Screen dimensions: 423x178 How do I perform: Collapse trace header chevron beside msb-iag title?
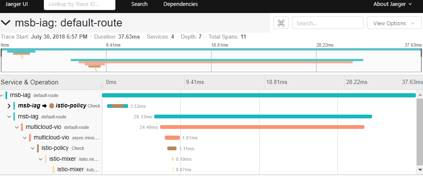[6, 23]
